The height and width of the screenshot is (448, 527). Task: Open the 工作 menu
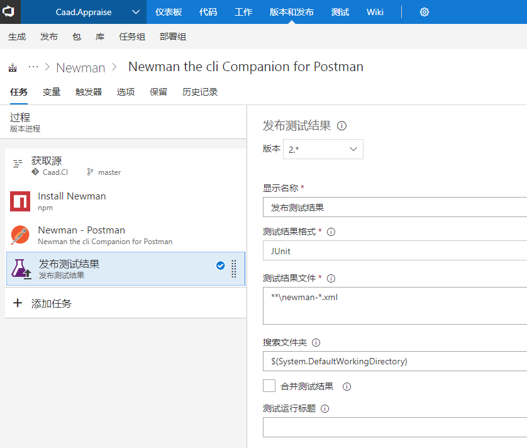(x=243, y=12)
